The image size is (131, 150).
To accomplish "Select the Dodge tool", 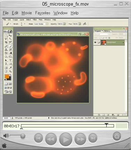I will point(10,57).
